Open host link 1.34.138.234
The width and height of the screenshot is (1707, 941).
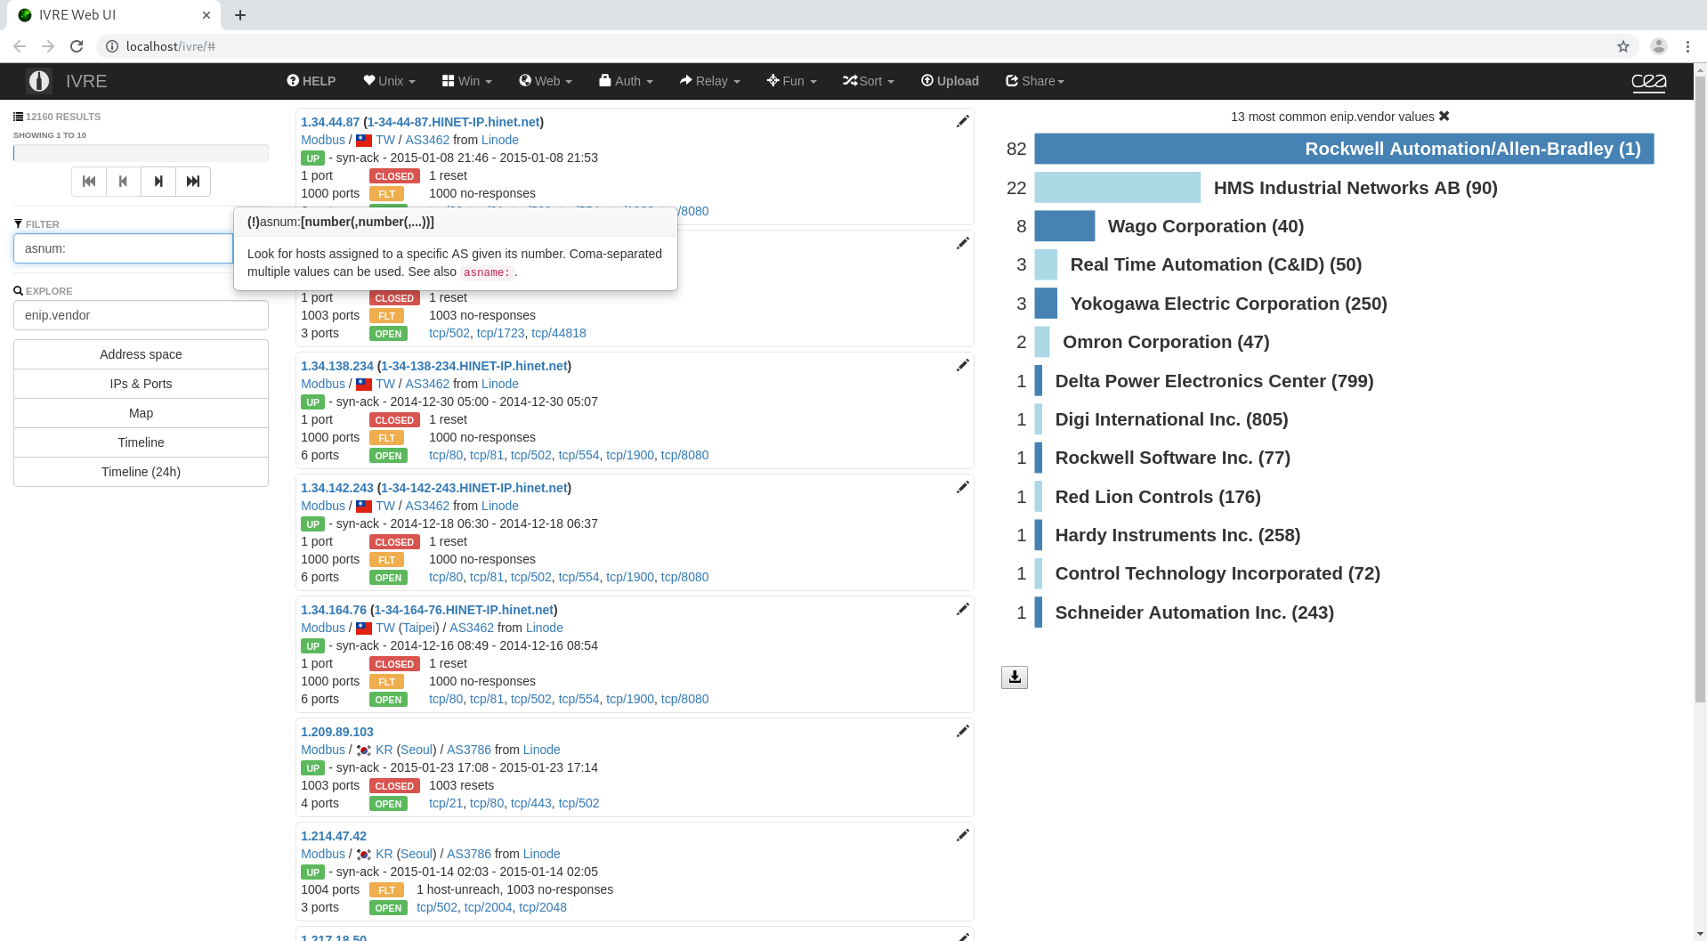[x=337, y=366]
